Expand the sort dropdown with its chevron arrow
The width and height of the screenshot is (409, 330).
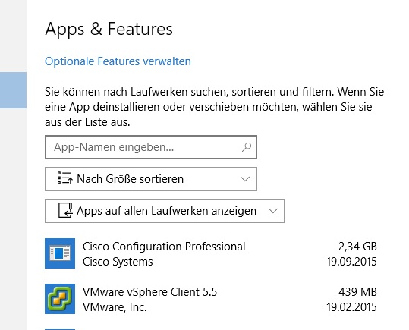pyautogui.click(x=245, y=179)
